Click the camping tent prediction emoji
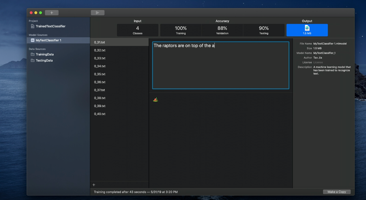Viewport: 366px width, 200px height. coord(156,99)
